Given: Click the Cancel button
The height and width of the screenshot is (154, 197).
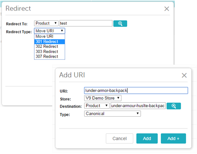Looking at the screenshot, I should click(119, 138).
